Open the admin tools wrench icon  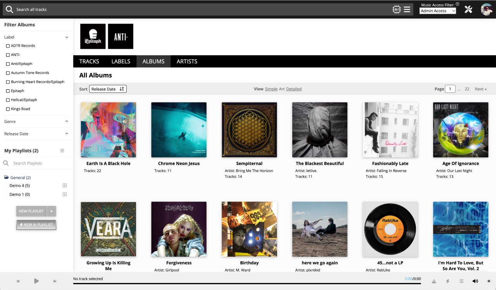(468, 9)
